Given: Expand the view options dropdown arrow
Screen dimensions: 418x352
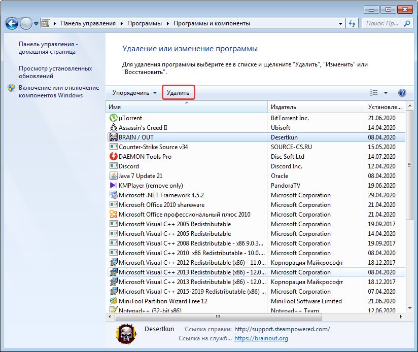Looking at the screenshot, I should coord(386,93).
